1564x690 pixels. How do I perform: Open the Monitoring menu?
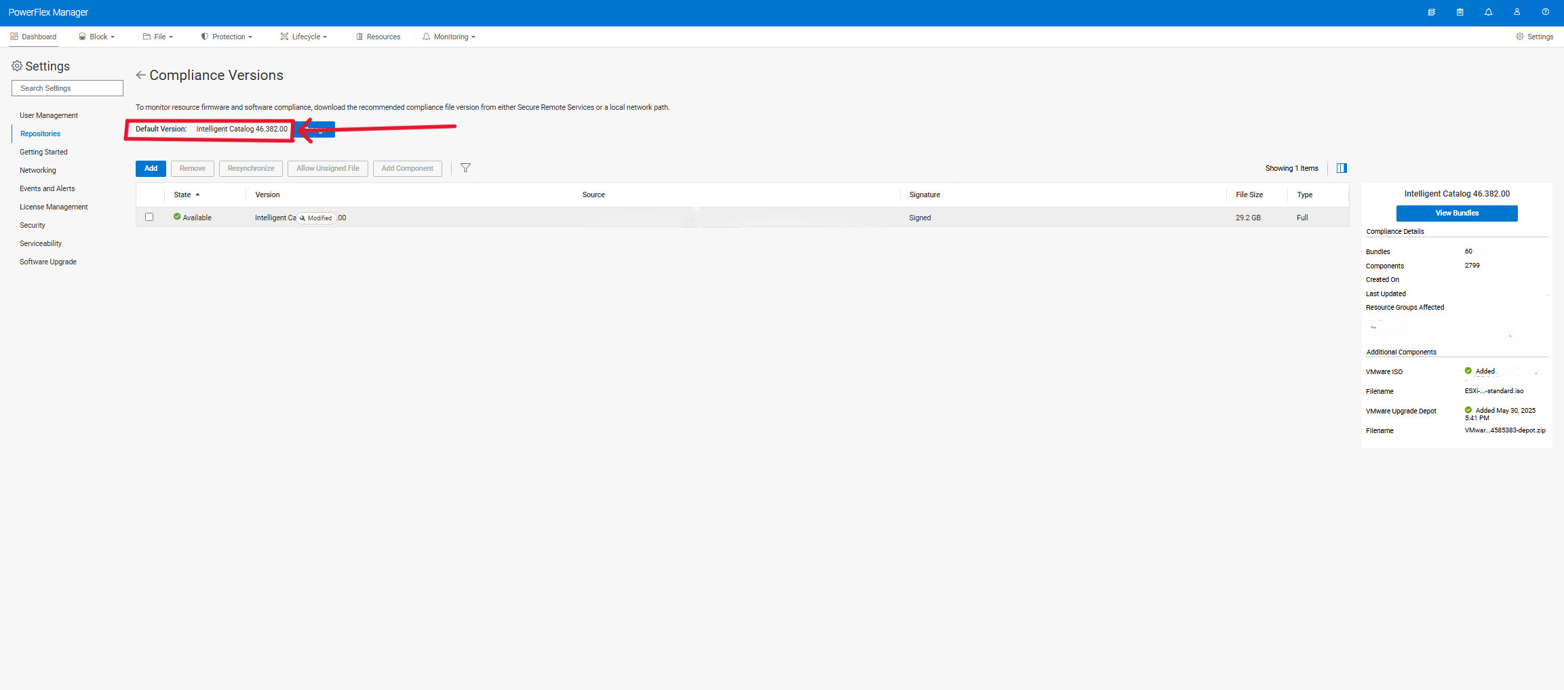pos(448,37)
